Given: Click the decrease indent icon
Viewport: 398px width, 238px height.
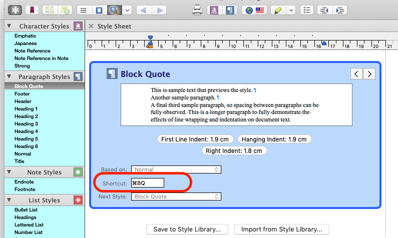Looking at the screenshot, I should [x=324, y=10].
